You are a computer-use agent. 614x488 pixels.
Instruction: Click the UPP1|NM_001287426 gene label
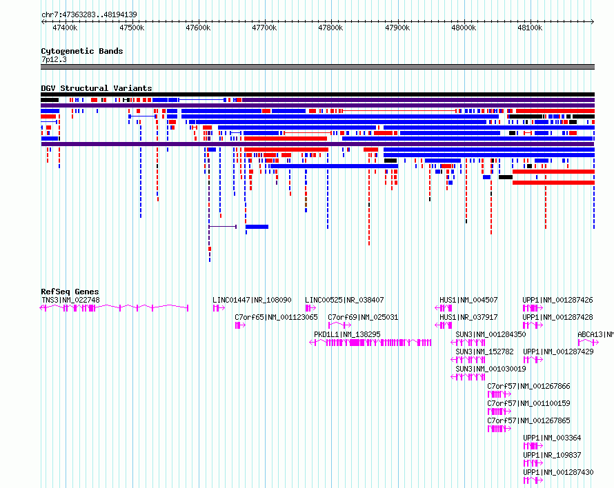click(x=558, y=300)
